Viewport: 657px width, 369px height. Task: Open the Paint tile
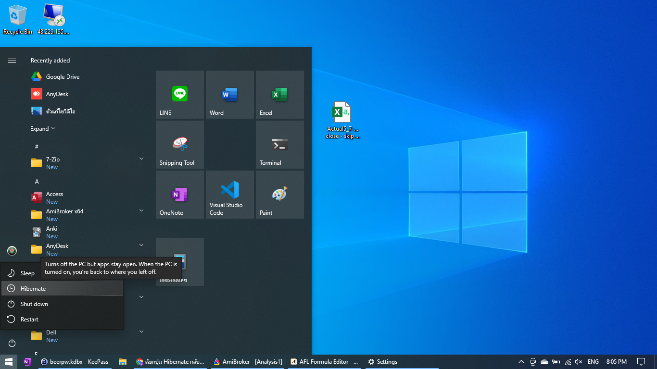click(279, 195)
